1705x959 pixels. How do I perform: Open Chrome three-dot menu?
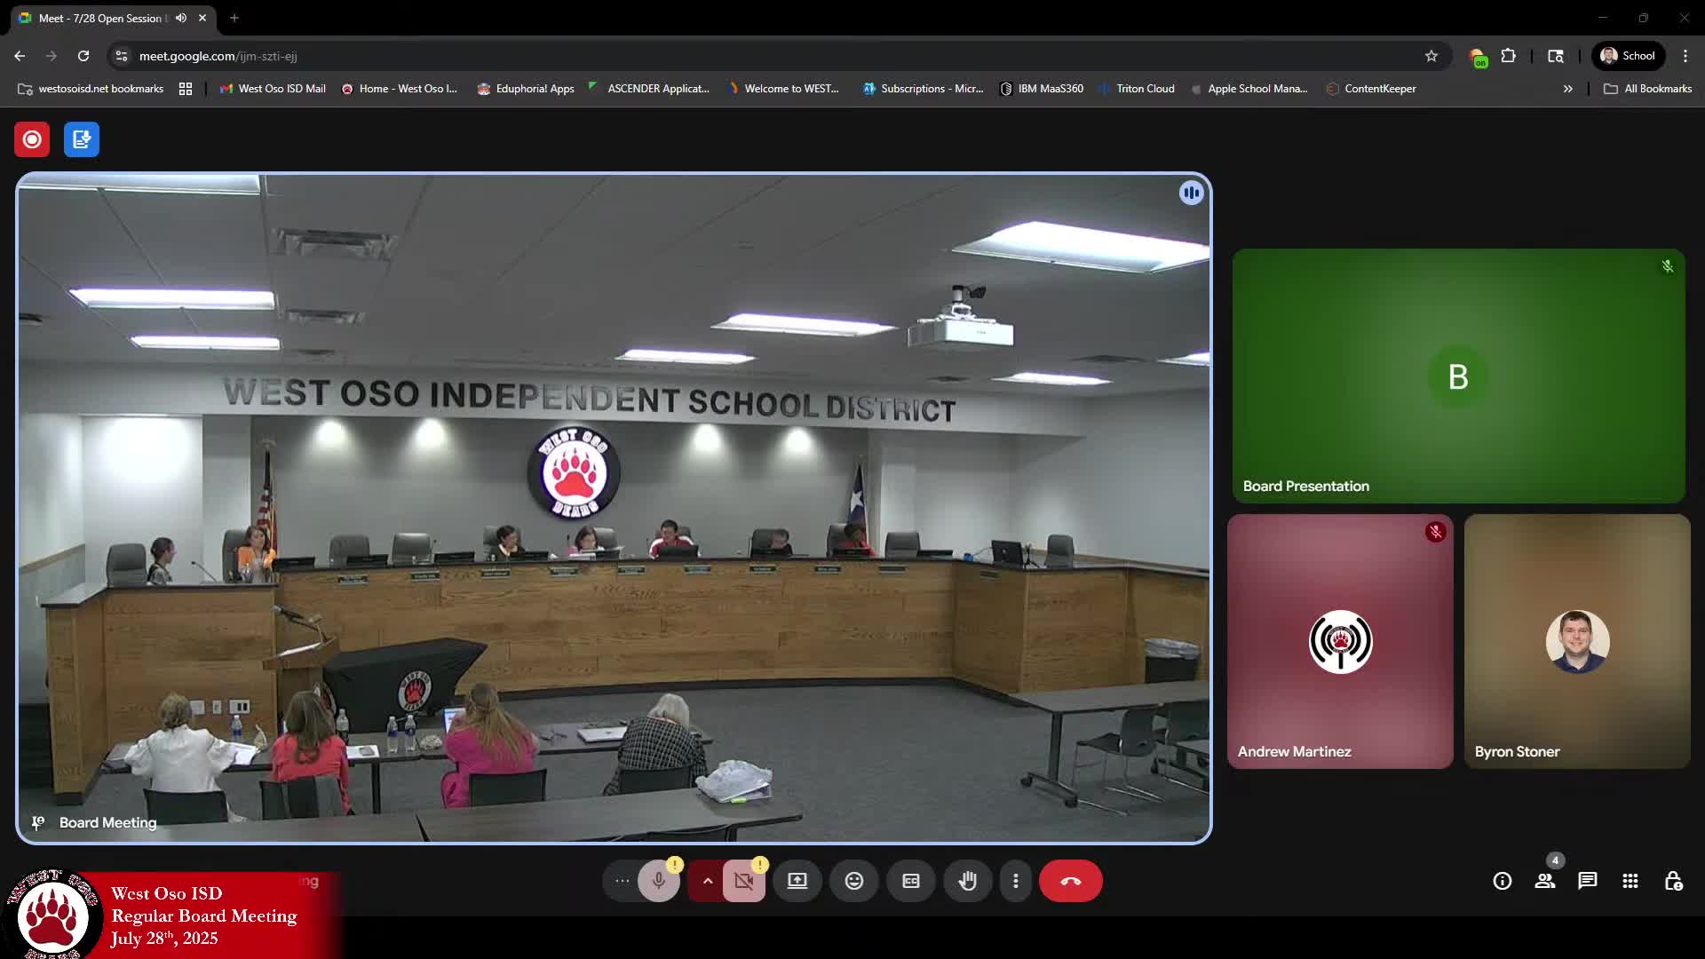(x=1685, y=56)
